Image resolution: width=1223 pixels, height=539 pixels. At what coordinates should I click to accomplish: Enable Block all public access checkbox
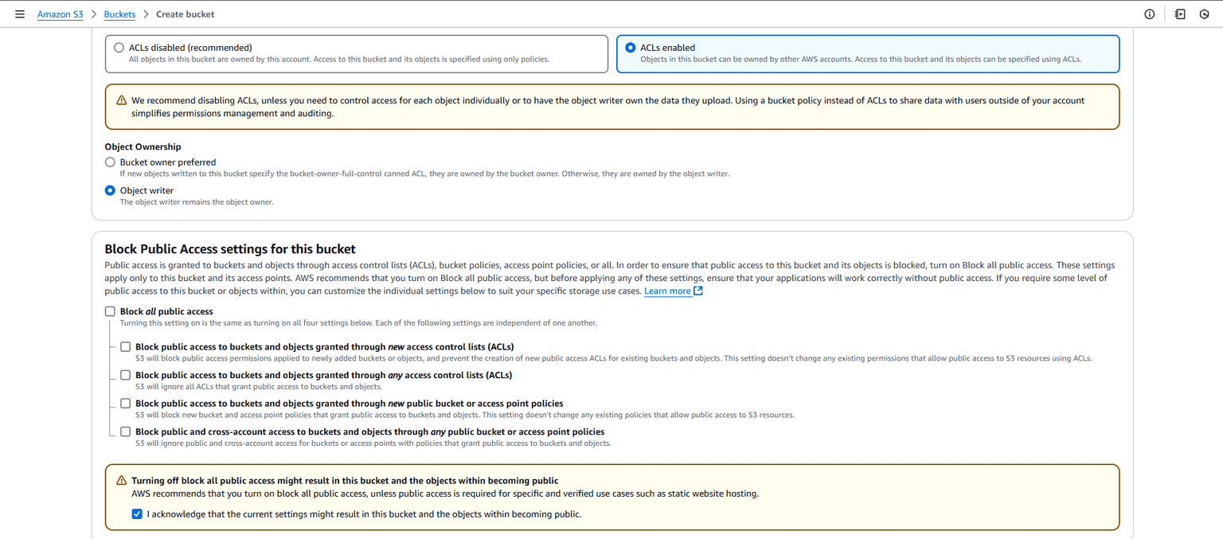pyautogui.click(x=111, y=311)
